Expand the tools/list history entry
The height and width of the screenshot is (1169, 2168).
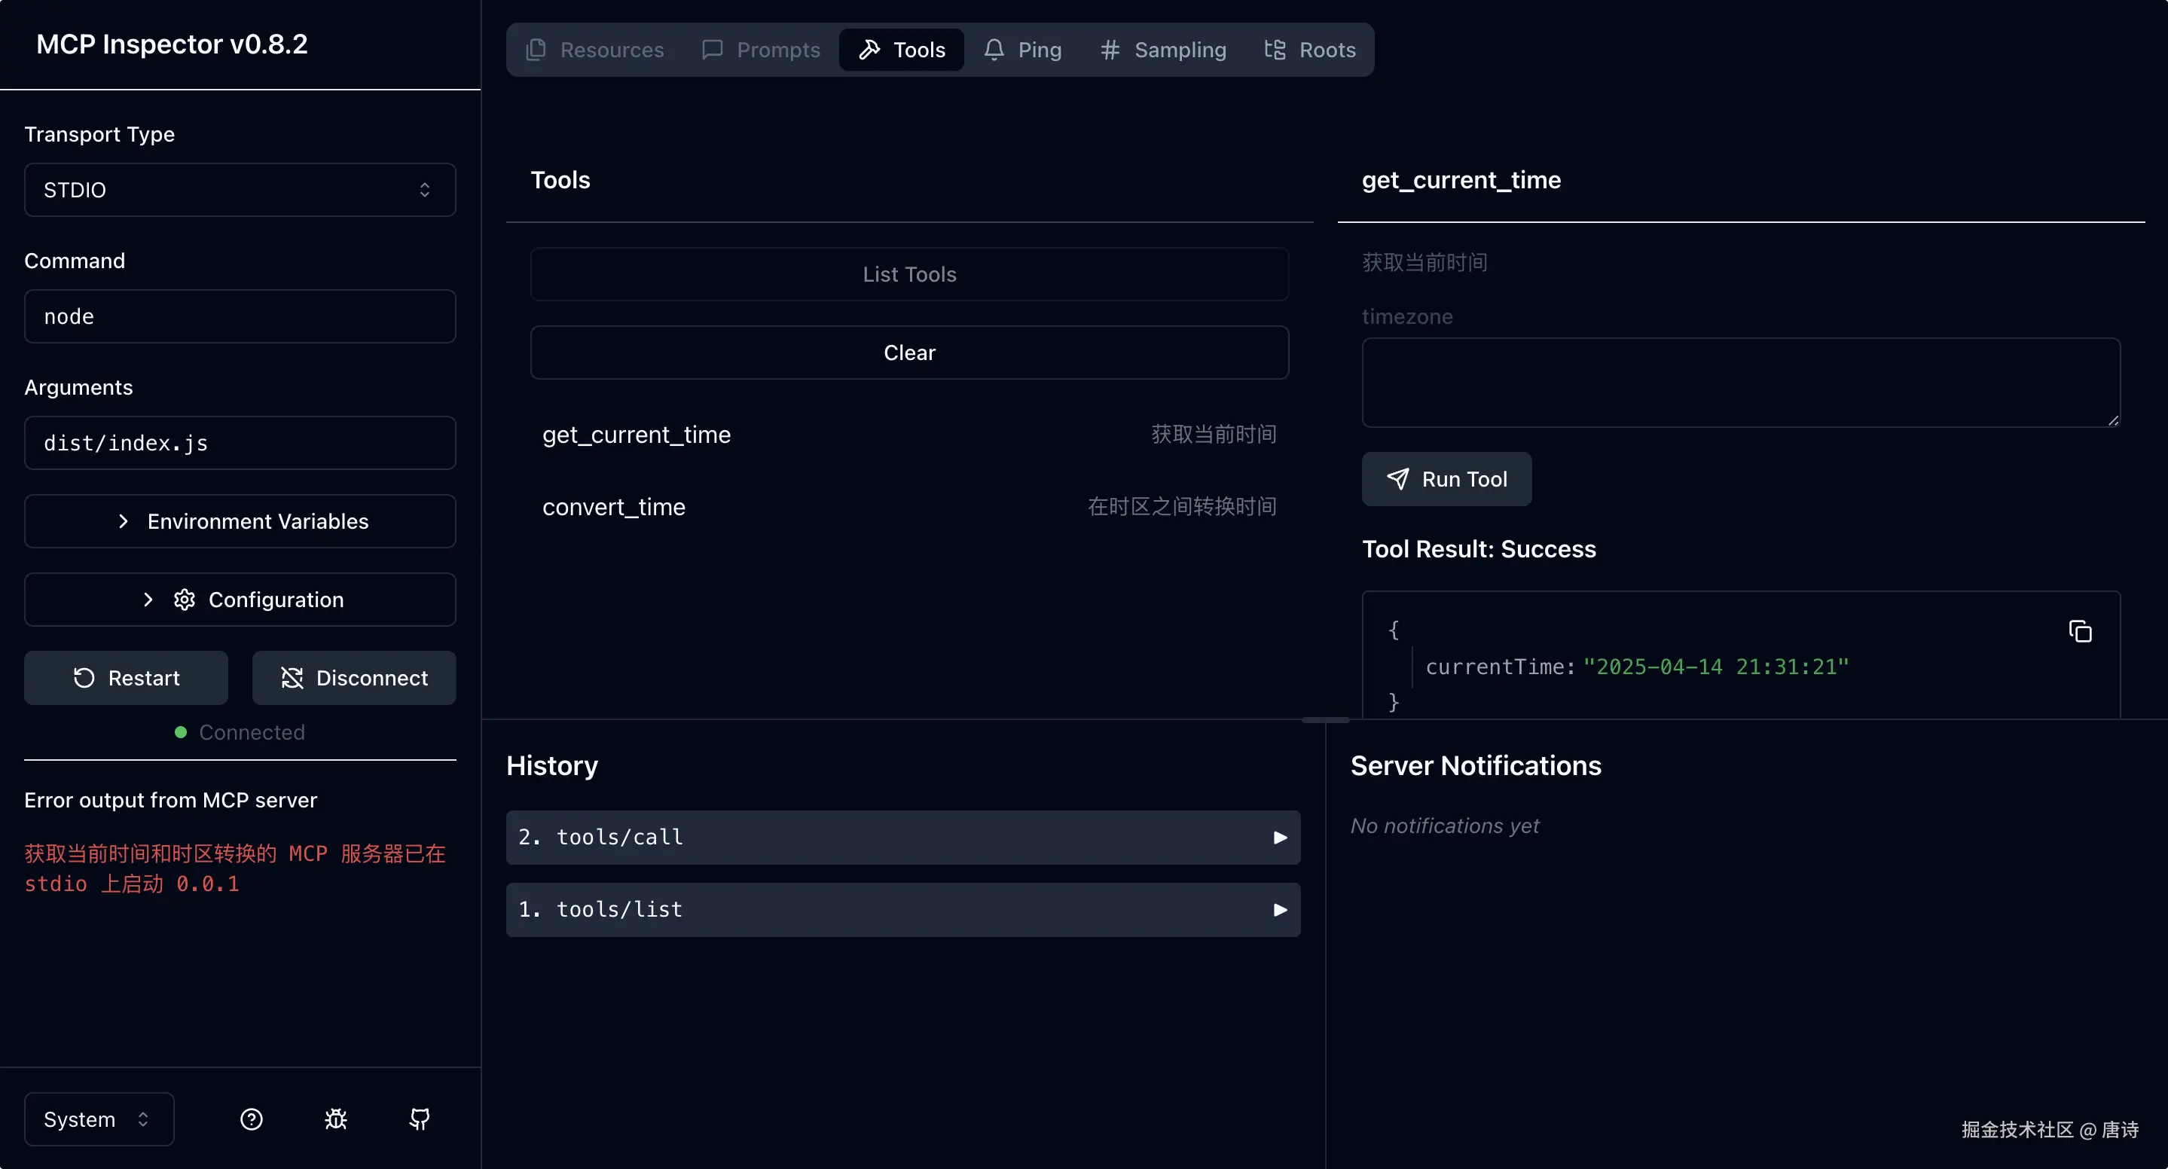tap(902, 909)
